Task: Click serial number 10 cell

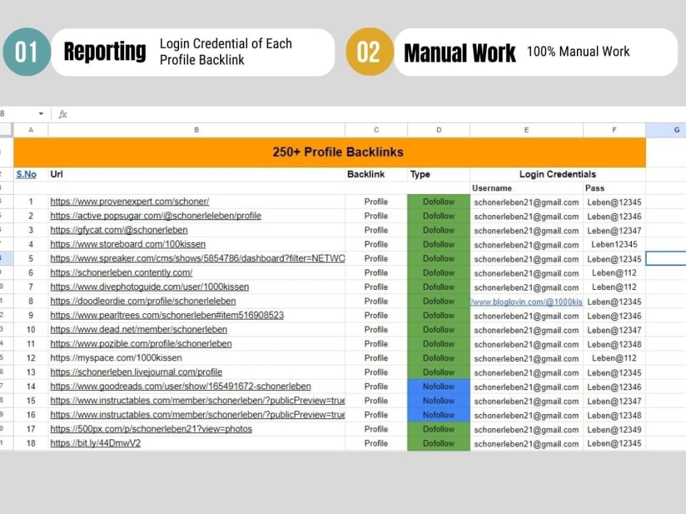Action: [31, 330]
